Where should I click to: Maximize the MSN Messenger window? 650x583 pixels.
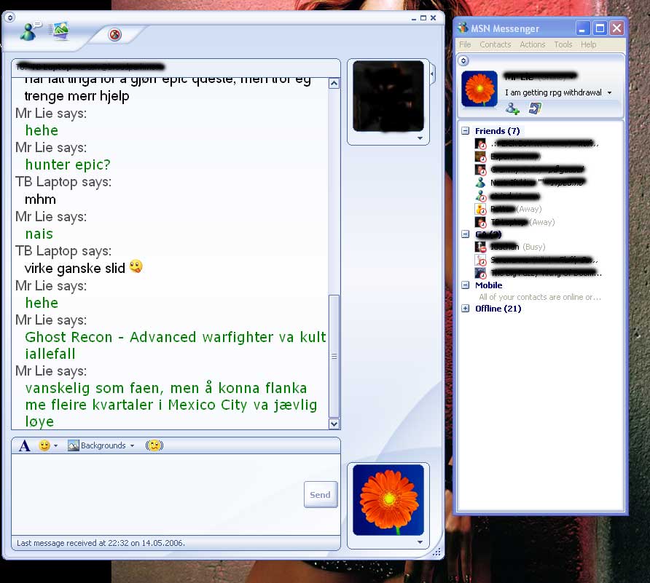point(600,28)
